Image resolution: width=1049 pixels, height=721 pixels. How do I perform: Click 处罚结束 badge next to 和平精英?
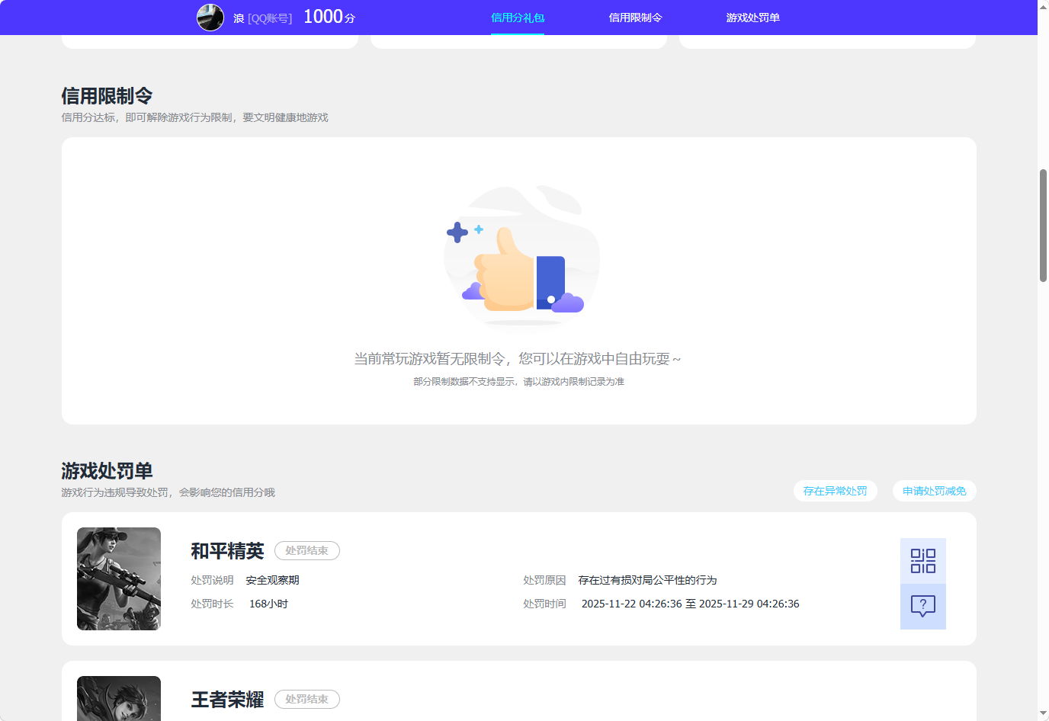point(306,550)
